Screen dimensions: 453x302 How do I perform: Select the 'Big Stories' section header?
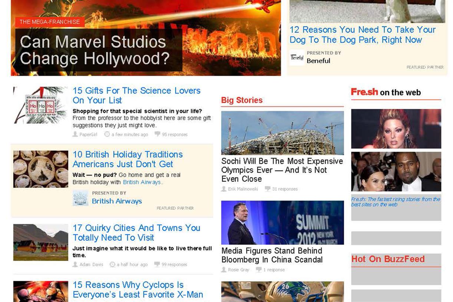pos(241,100)
